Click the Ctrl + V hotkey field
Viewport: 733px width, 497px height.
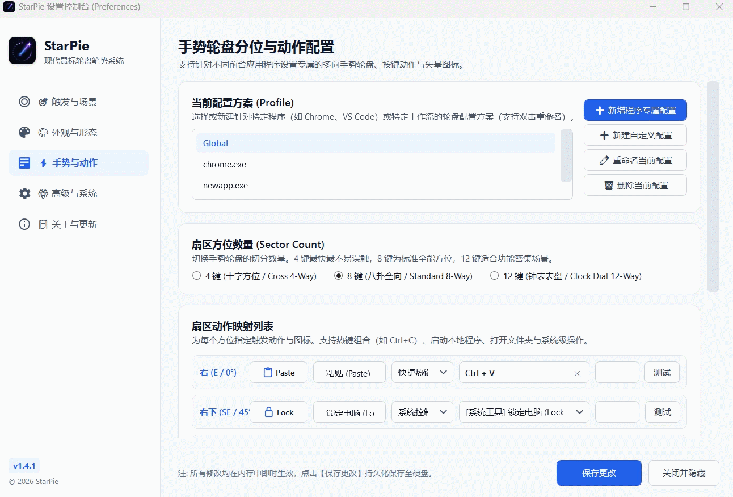pyautogui.click(x=524, y=373)
